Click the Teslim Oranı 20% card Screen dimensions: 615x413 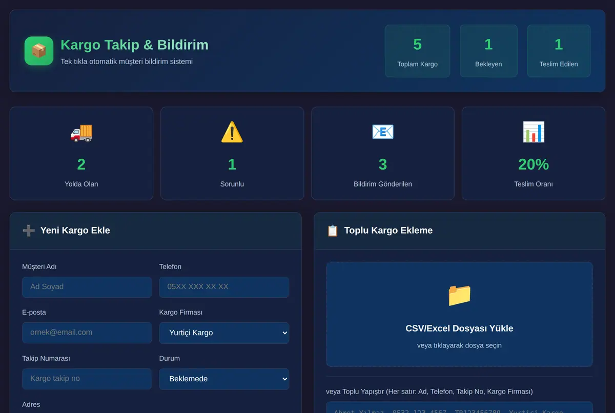pyautogui.click(x=534, y=153)
